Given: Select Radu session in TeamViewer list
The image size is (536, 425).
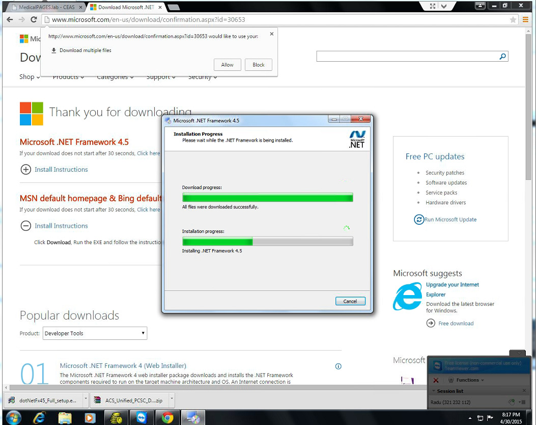Looking at the screenshot, I should click(x=451, y=403).
